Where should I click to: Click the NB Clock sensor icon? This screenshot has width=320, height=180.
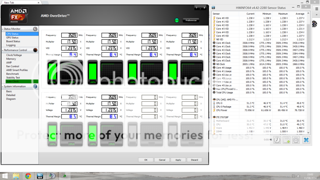[x=214, y=64]
